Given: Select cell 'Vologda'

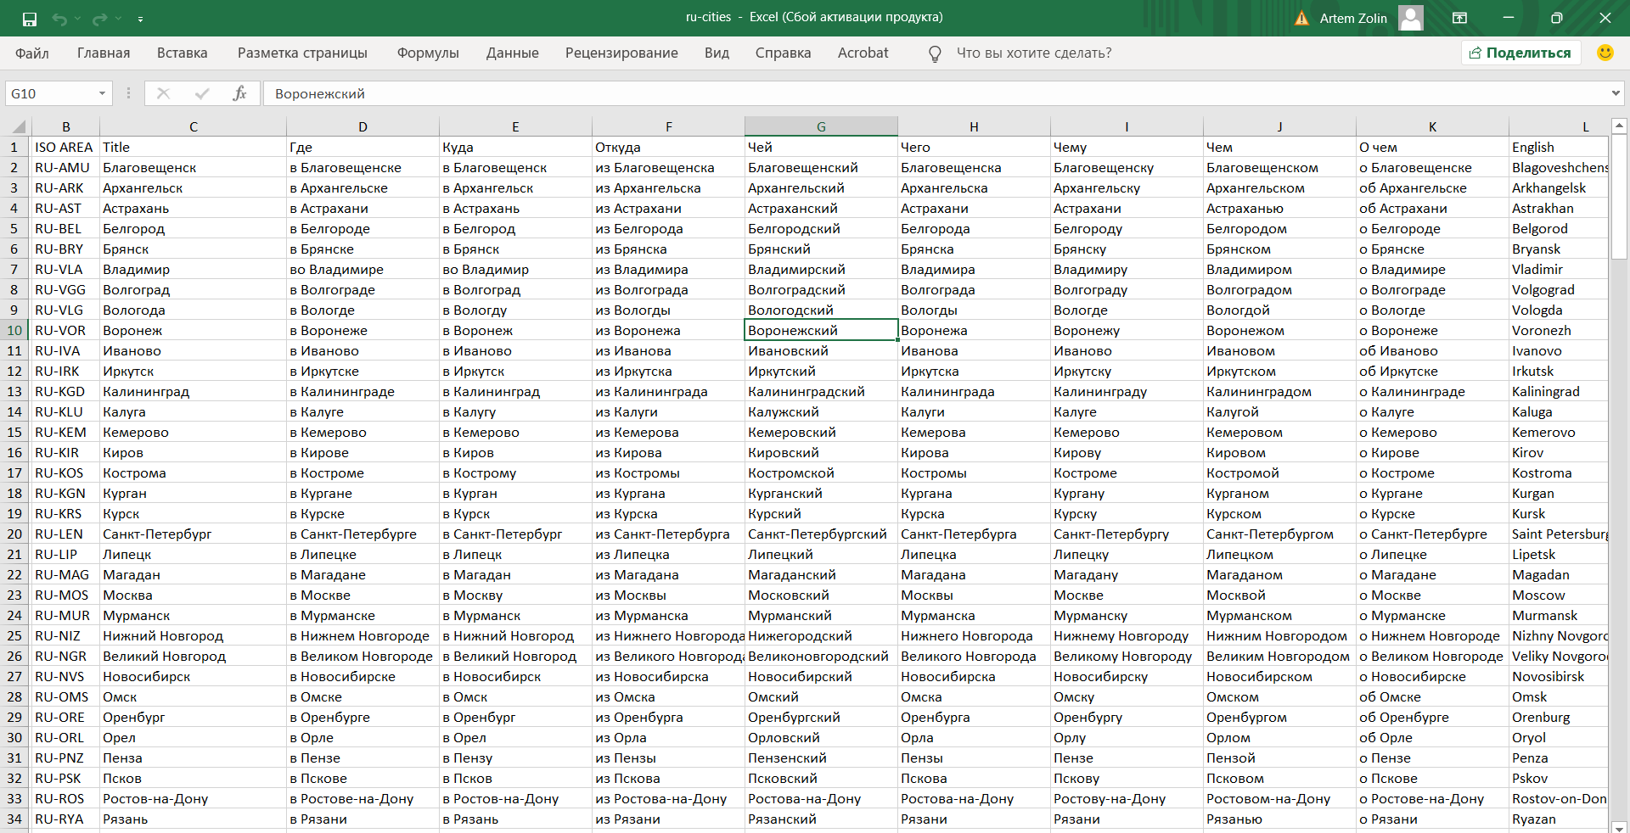Looking at the screenshot, I should pyautogui.click(x=1559, y=310).
